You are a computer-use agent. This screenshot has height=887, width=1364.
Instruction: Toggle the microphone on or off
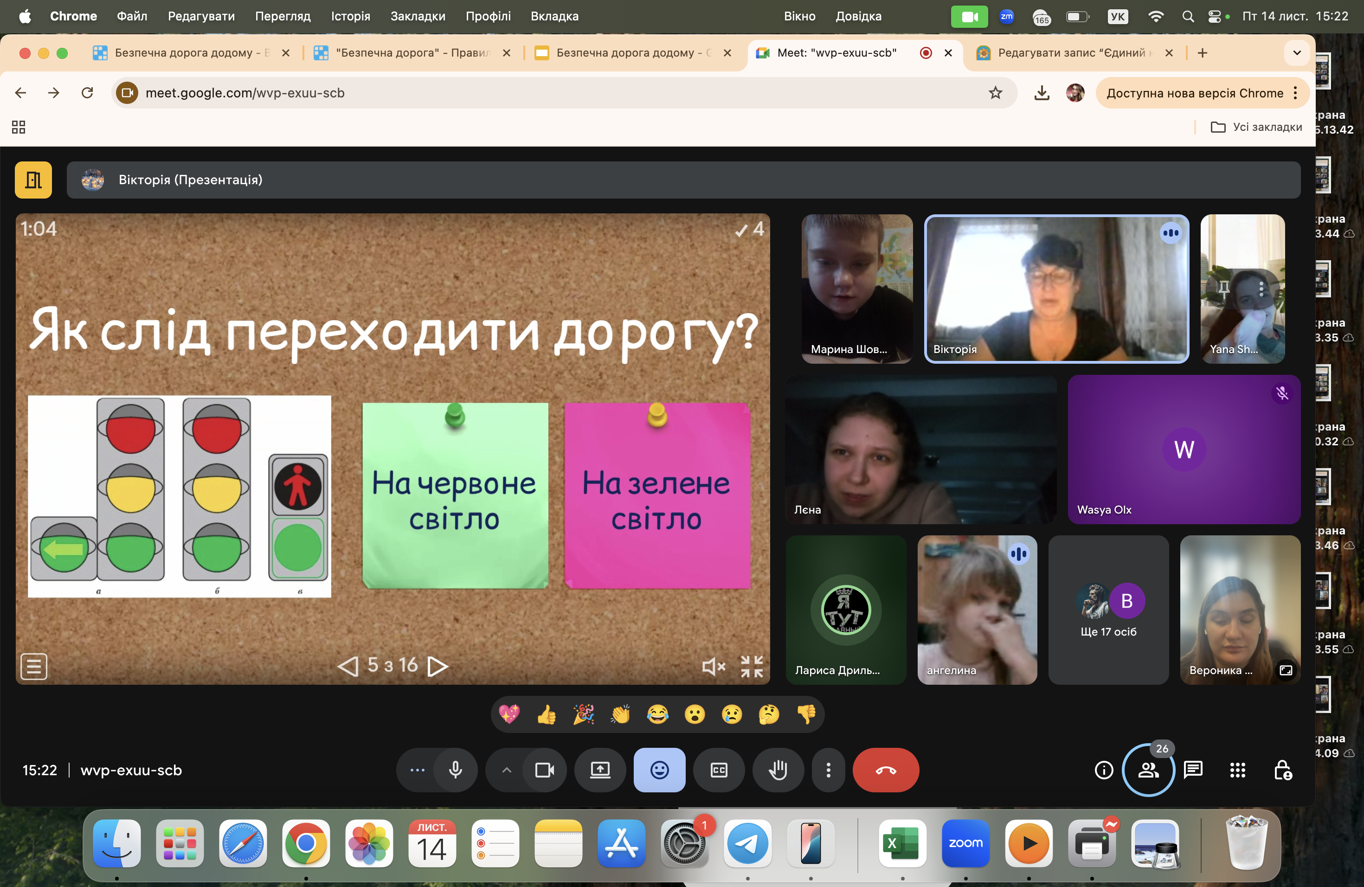(455, 770)
